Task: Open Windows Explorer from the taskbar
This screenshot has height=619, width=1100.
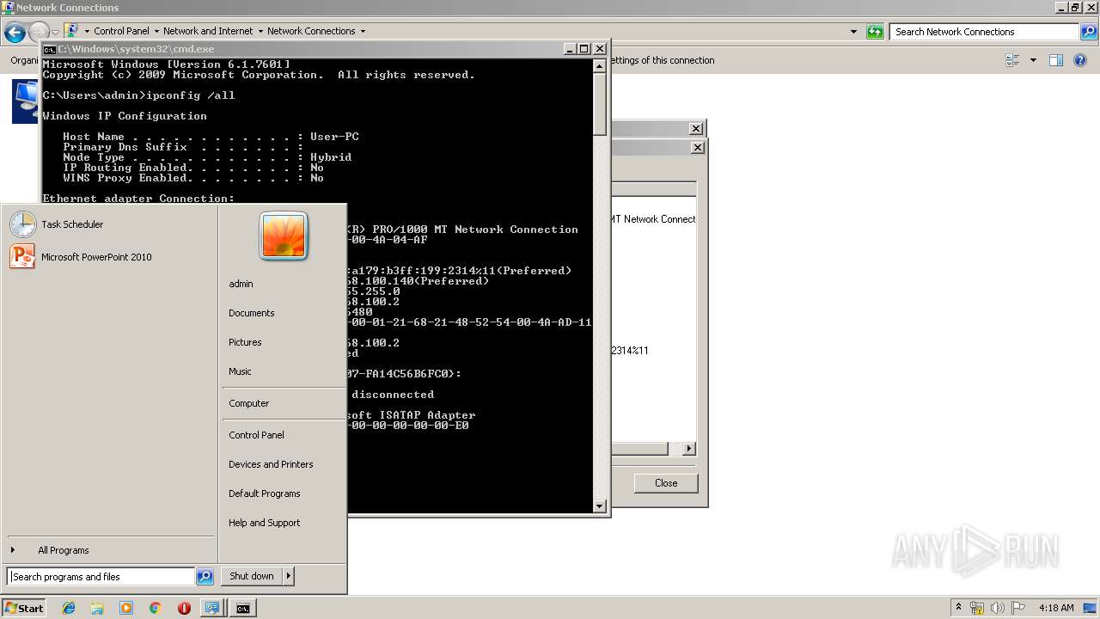Action: [x=97, y=608]
